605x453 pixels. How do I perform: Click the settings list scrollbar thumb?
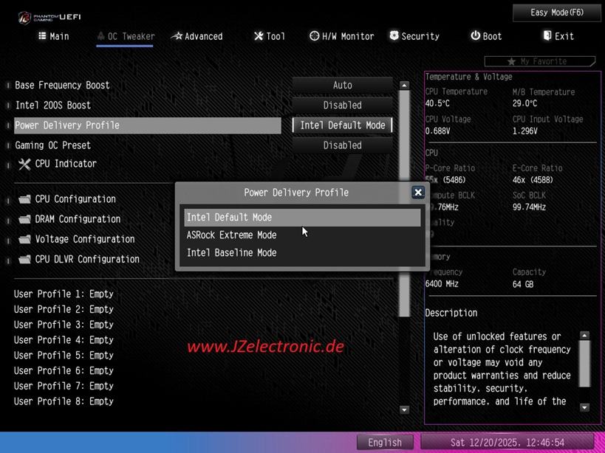404,204
